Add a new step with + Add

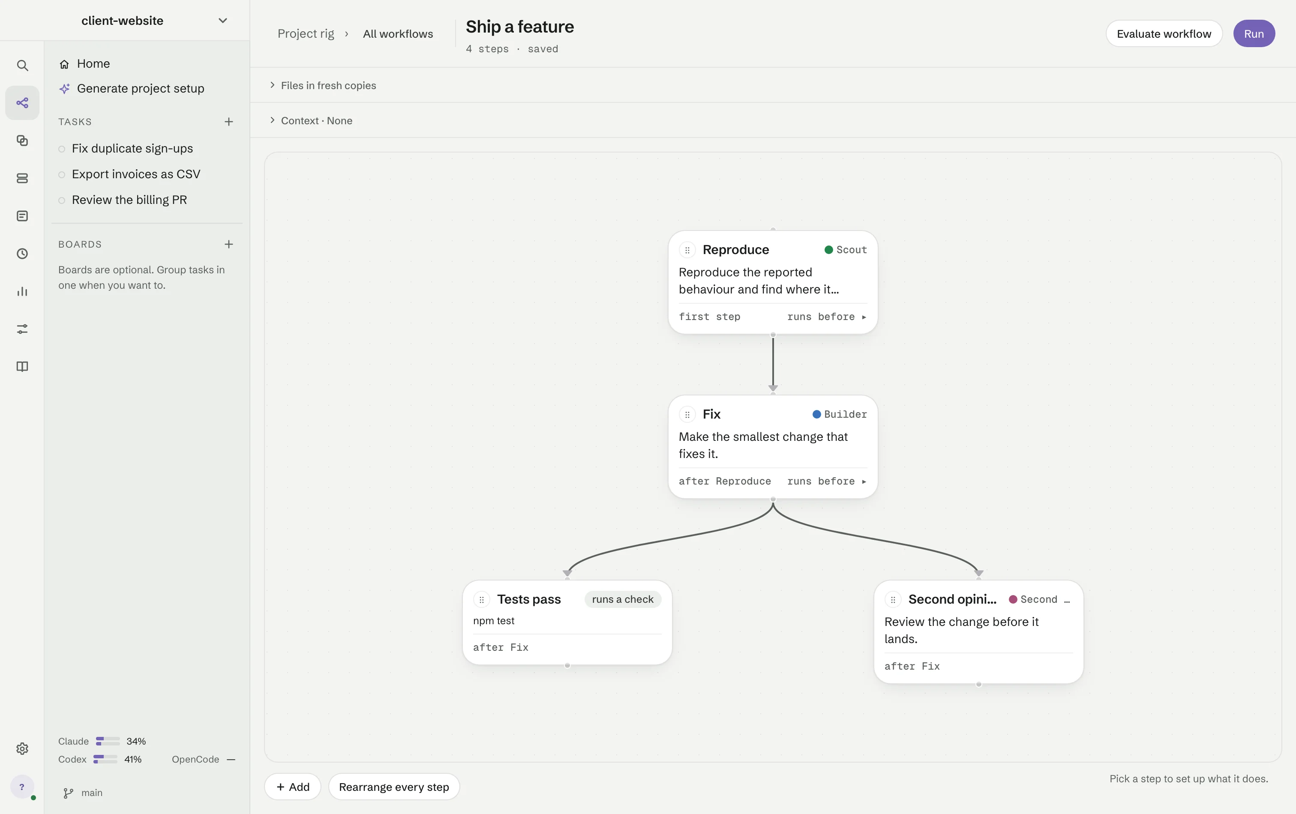pyautogui.click(x=293, y=787)
